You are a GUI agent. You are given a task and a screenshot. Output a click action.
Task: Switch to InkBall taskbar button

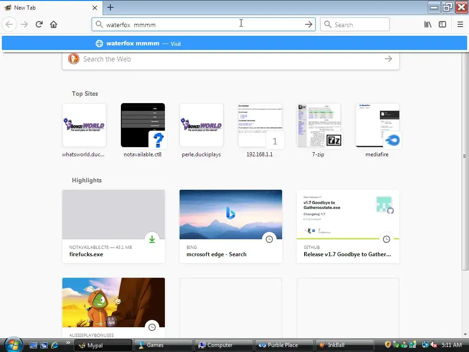[344, 345]
